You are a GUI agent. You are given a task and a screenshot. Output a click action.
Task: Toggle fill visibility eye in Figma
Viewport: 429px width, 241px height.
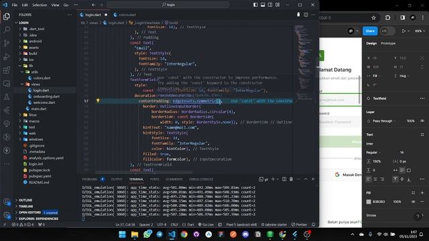413,202
